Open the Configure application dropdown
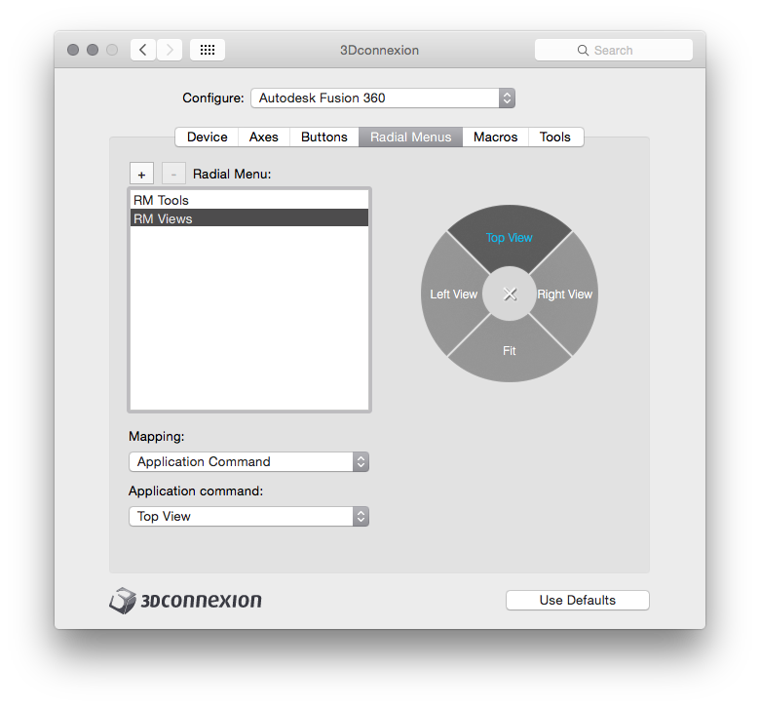The height and width of the screenshot is (707, 760). click(382, 98)
